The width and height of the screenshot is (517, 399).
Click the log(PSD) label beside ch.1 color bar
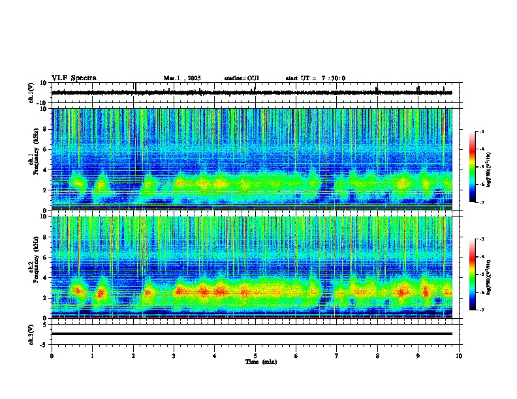[x=489, y=170]
